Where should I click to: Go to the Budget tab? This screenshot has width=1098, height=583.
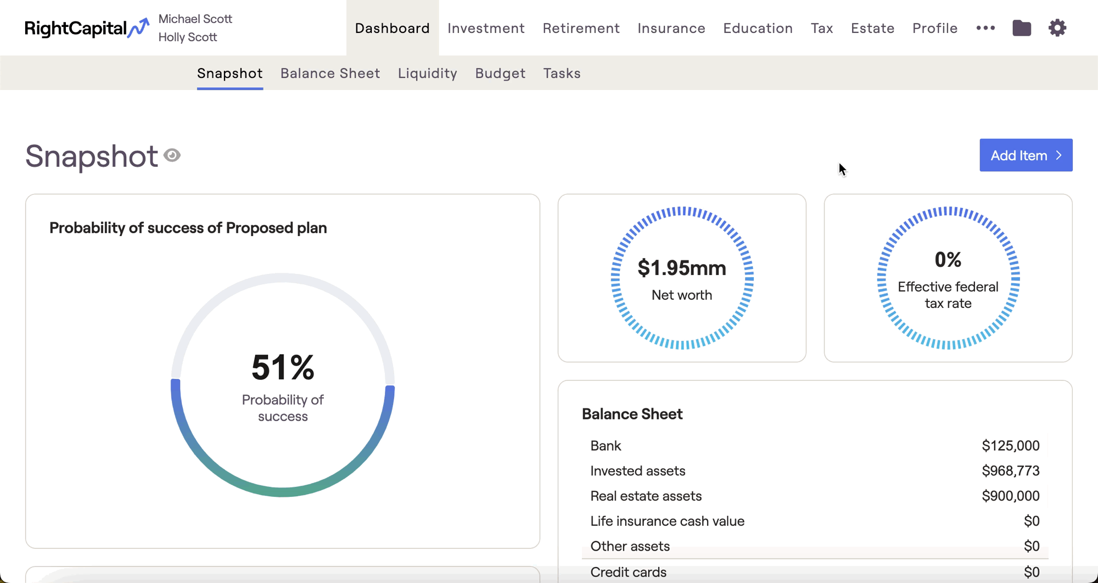pos(500,73)
